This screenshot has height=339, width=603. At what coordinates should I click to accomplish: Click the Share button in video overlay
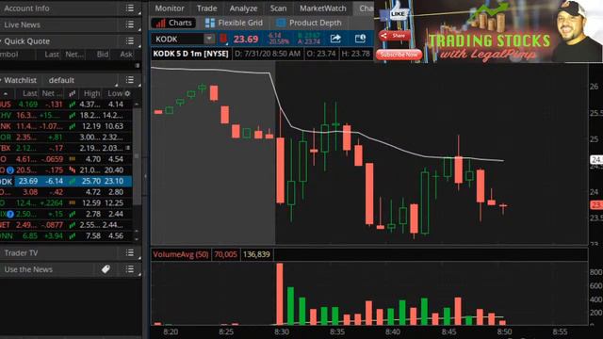394,36
